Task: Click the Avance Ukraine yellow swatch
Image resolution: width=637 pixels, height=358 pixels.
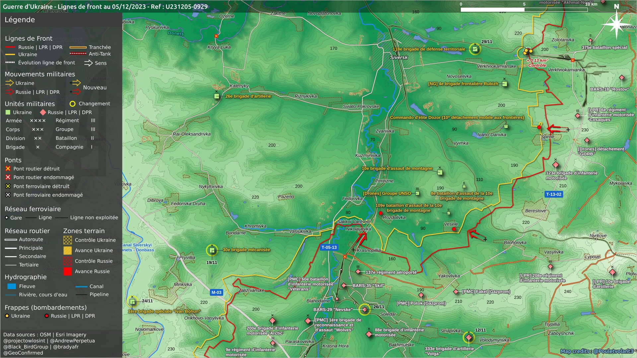Action: click(68, 250)
